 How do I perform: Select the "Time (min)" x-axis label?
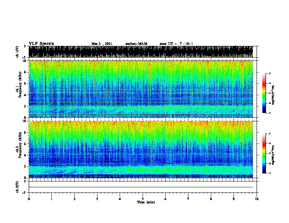point(146,202)
